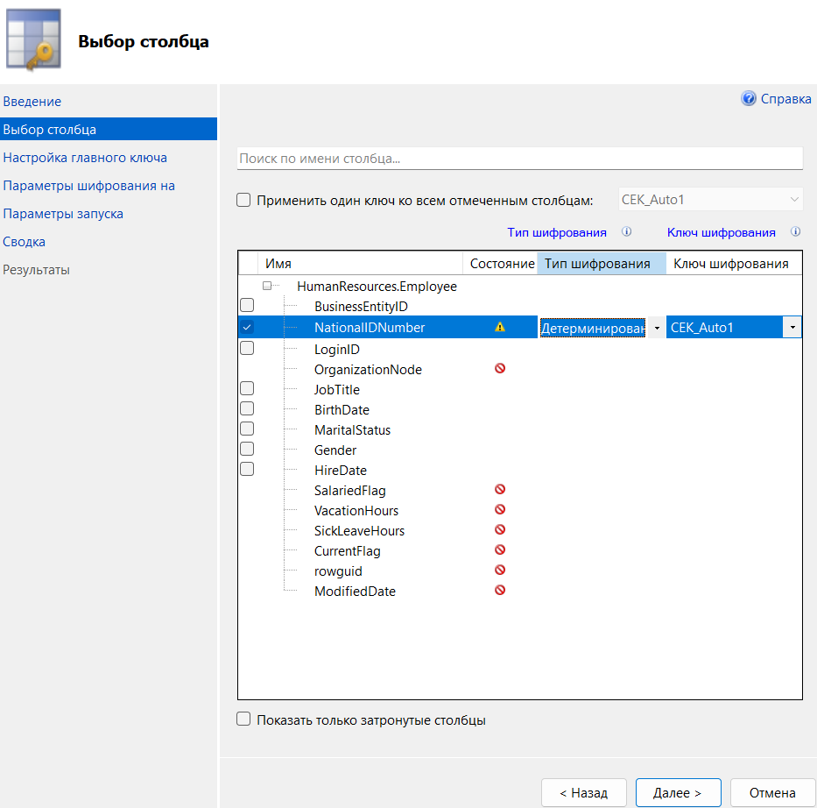Image resolution: width=817 pixels, height=808 pixels.
Task: Click the JobTitle column name
Action: 336,390
